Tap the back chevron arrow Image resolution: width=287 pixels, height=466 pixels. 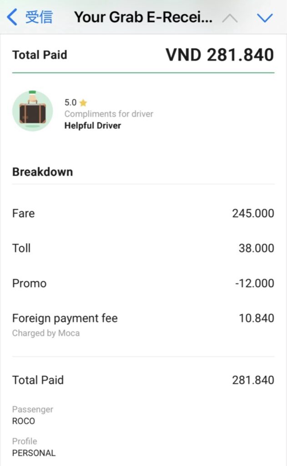click(12, 18)
